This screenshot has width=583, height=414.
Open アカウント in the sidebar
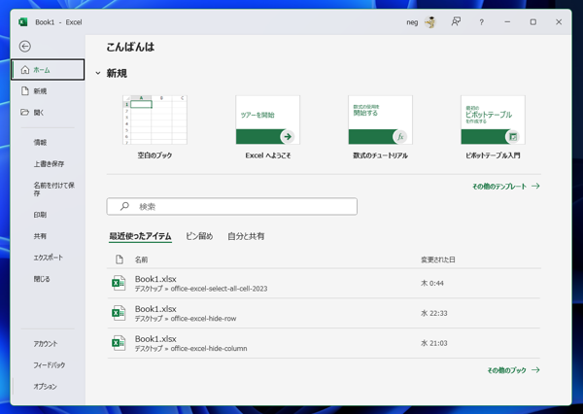48,344
